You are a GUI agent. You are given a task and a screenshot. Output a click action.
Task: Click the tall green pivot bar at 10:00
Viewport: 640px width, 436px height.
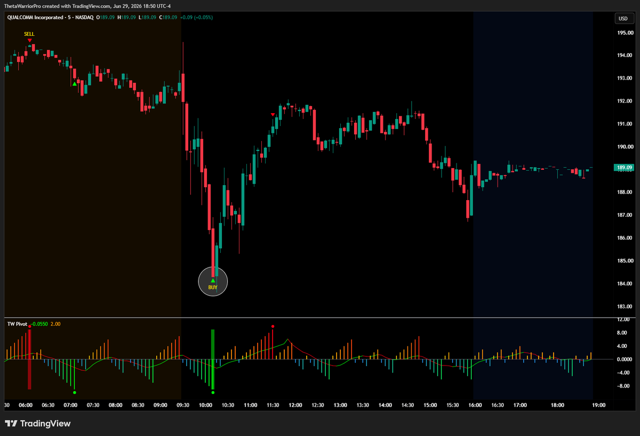point(213,359)
